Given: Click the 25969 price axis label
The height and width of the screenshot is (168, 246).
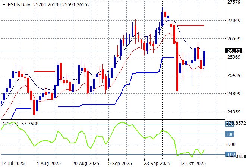Looking at the screenshot, I should pos(234,57).
